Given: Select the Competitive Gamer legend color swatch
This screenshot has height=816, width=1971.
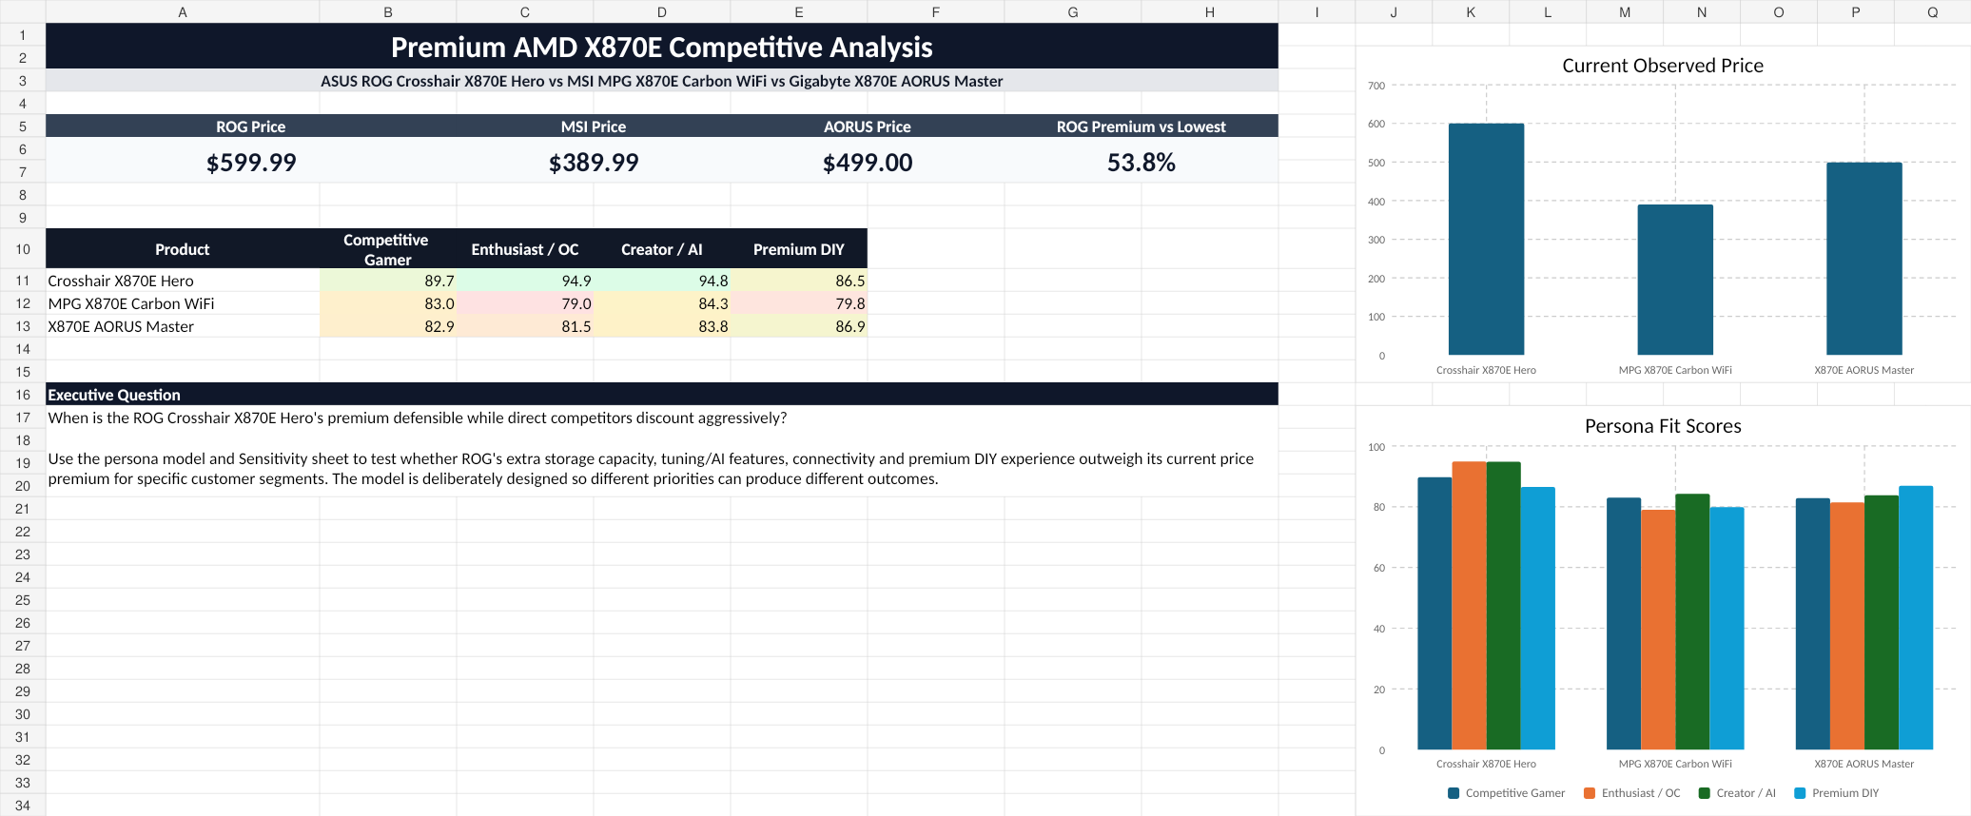Looking at the screenshot, I should pos(1454,793).
